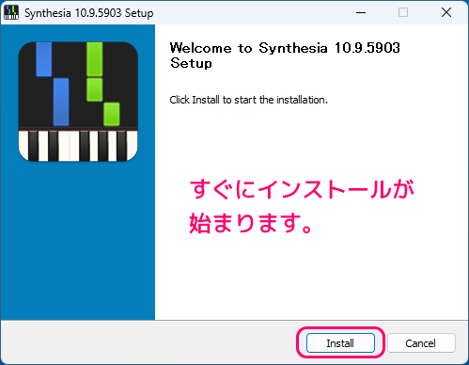Click the large Synthesia piano logo
The width and height of the screenshot is (469, 365).
tap(78, 102)
